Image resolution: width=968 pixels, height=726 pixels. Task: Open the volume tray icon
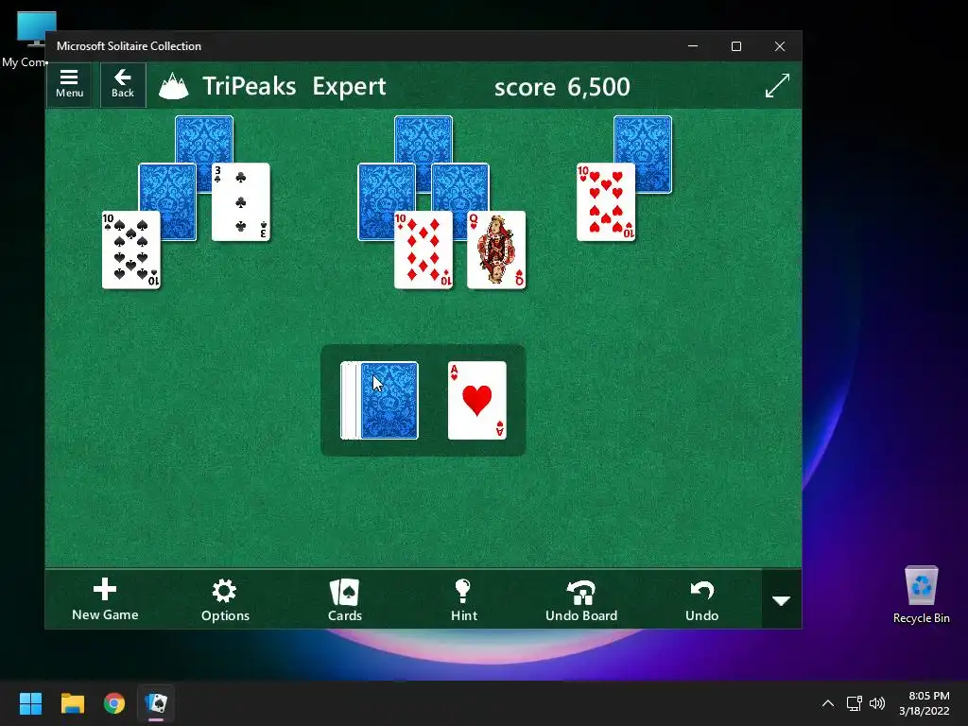point(877,703)
